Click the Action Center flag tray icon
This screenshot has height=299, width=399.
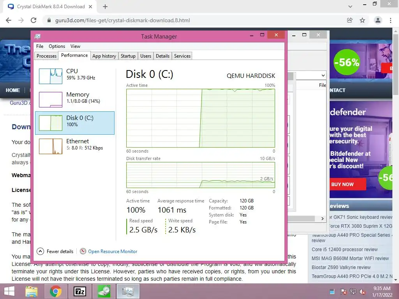[343, 292]
